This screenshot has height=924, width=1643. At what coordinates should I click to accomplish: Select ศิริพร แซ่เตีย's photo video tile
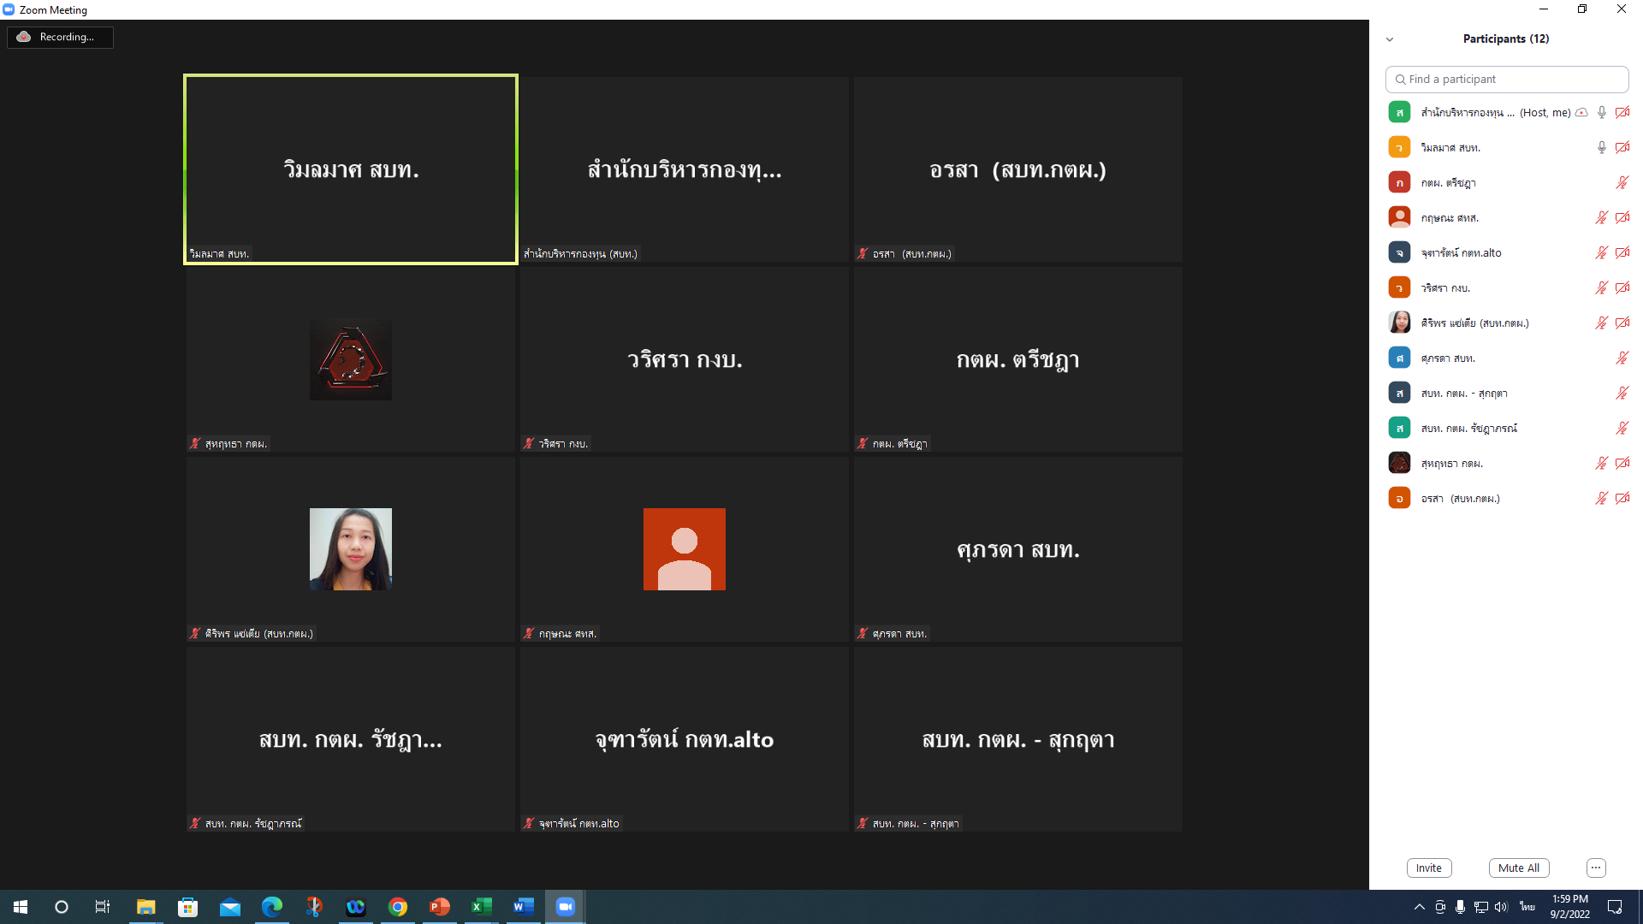(351, 549)
